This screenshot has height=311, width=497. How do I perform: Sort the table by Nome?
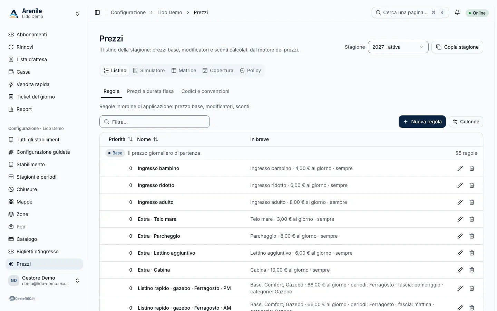pyautogui.click(x=147, y=139)
